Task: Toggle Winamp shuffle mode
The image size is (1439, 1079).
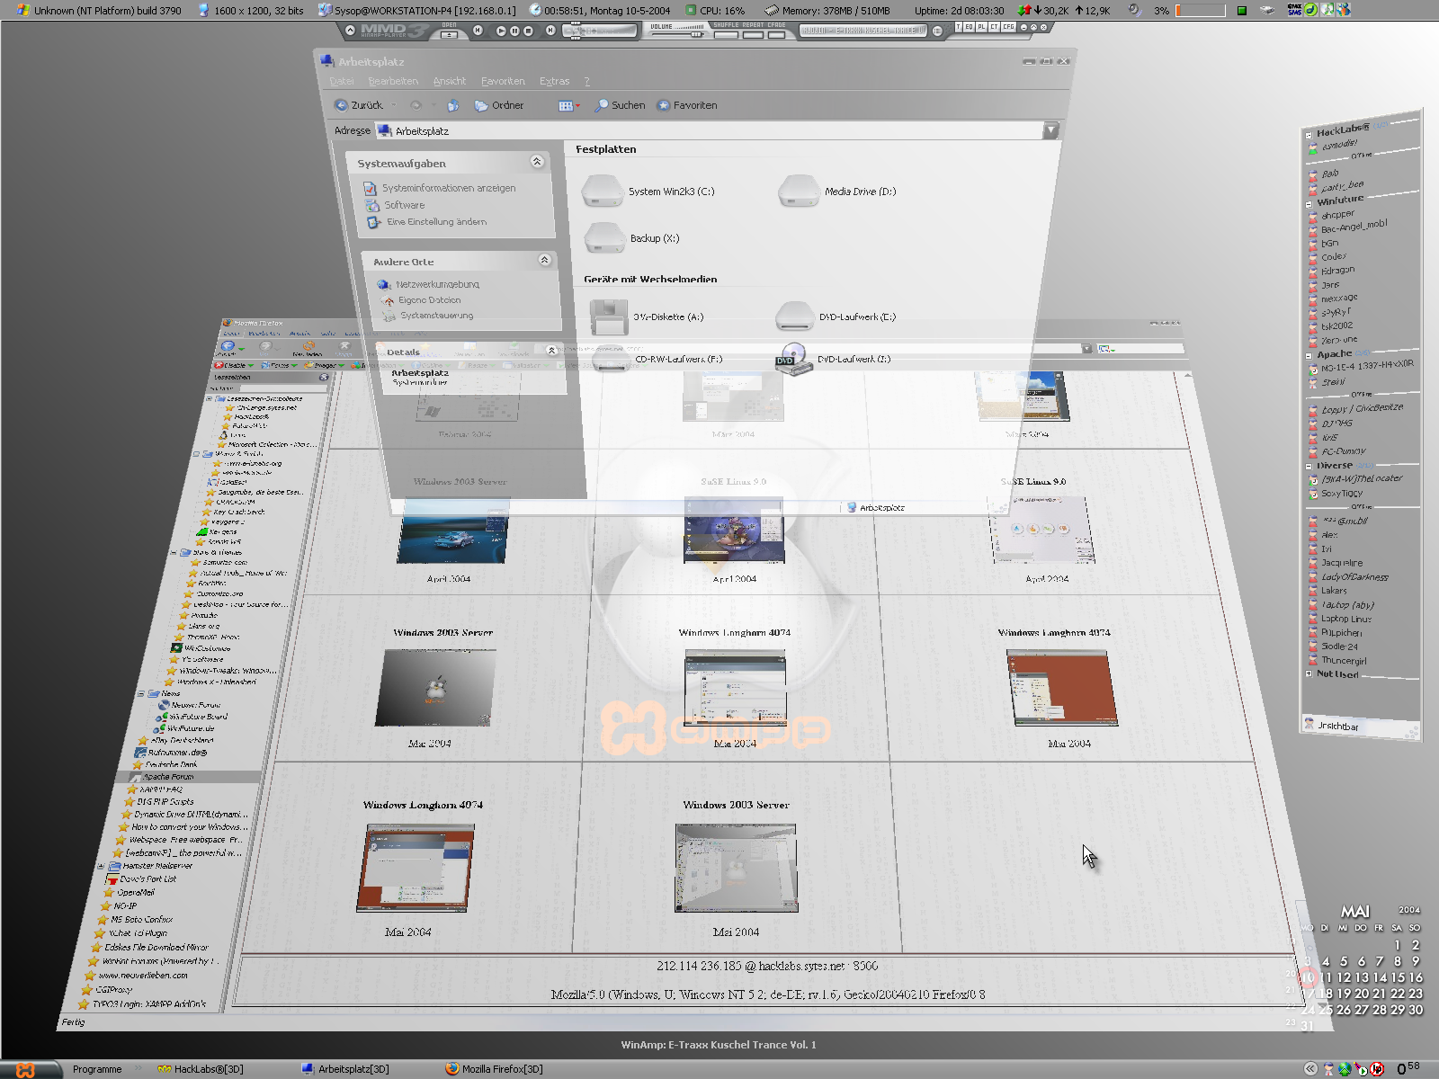Action: pos(726,34)
